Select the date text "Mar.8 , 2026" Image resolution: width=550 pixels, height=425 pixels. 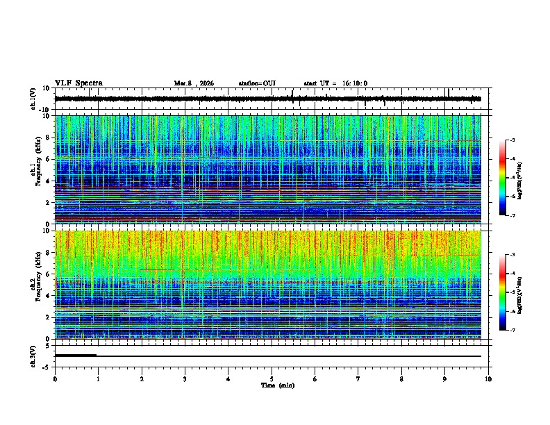point(194,83)
